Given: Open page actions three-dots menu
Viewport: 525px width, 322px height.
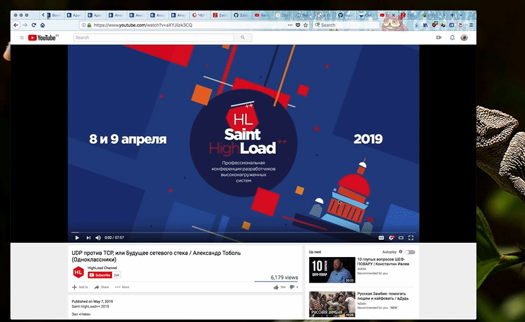Looking at the screenshot, I should pyautogui.click(x=290, y=25).
